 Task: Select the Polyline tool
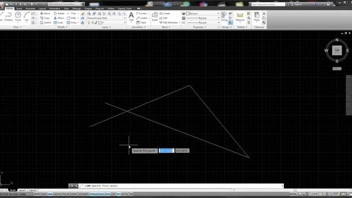[8, 16]
